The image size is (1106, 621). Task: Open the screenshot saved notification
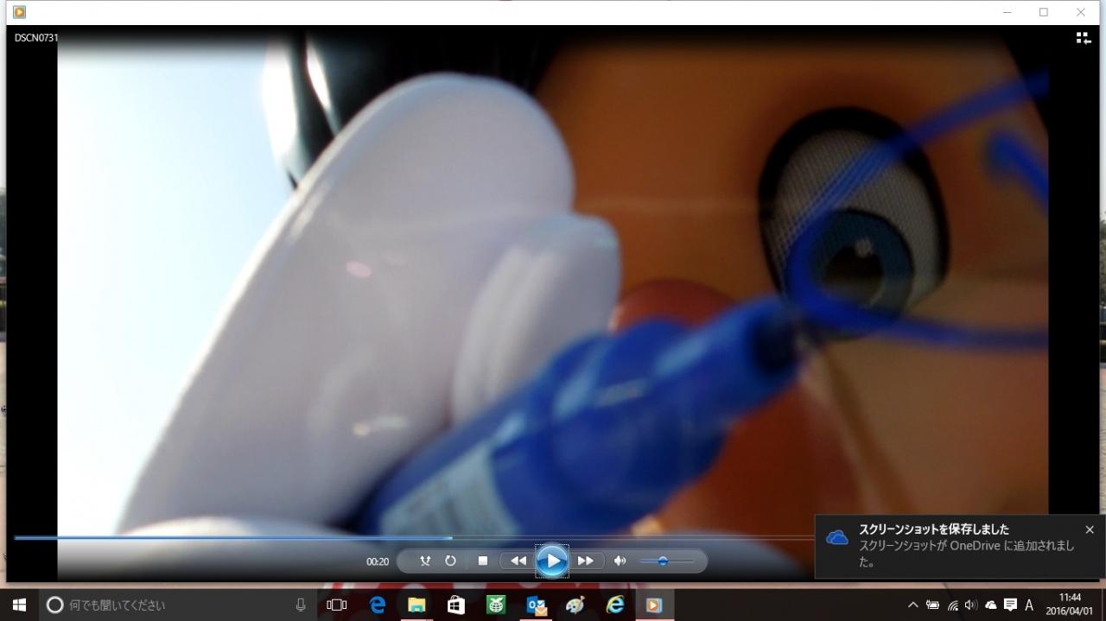point(950,547)
